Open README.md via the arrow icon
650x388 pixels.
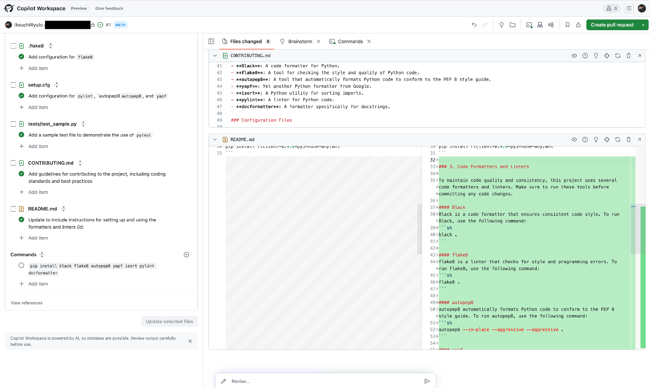pos(639,139)
